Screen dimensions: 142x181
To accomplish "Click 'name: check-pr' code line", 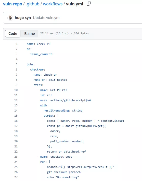I will [x=45, y=75].
